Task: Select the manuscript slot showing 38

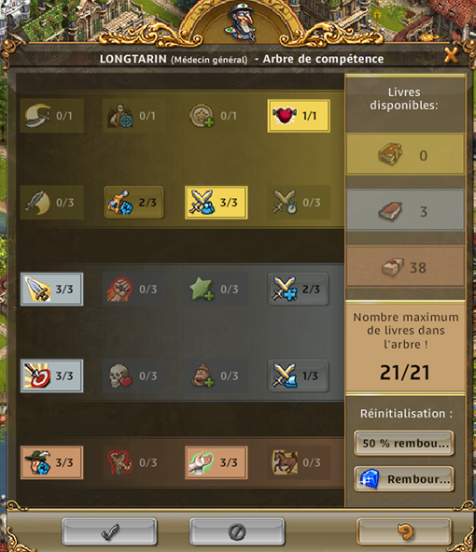Action: point(405,267)
